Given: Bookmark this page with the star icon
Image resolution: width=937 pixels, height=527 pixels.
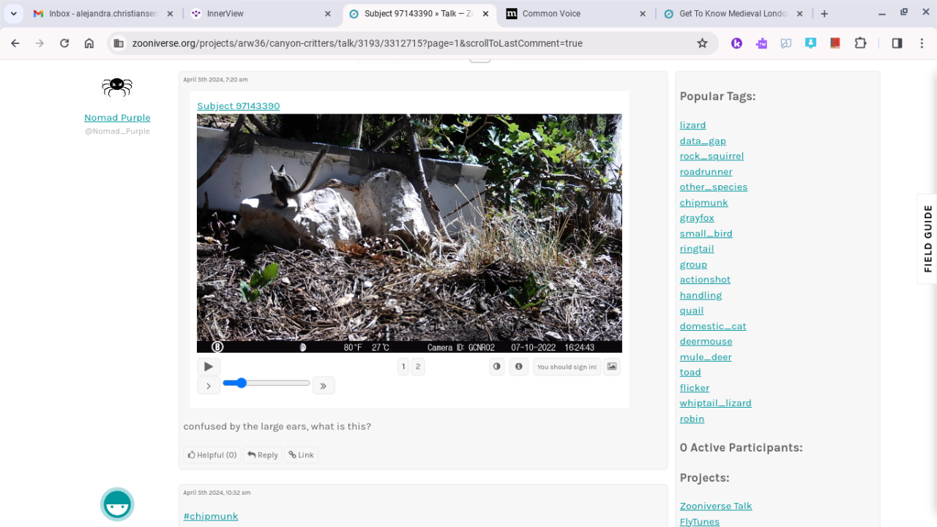Looking at the screenshot, I should 703,43.
